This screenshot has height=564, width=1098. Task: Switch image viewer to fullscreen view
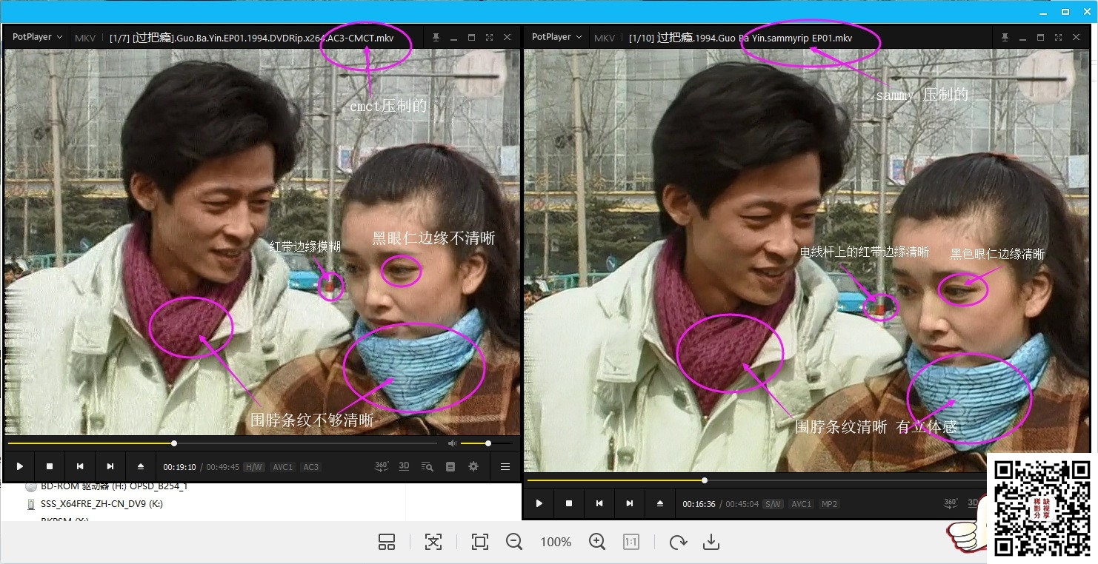[x=480, y=542]
